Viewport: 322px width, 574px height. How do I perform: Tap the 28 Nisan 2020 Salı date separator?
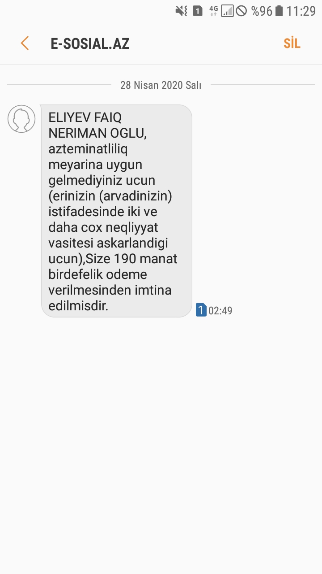point(161,85)
